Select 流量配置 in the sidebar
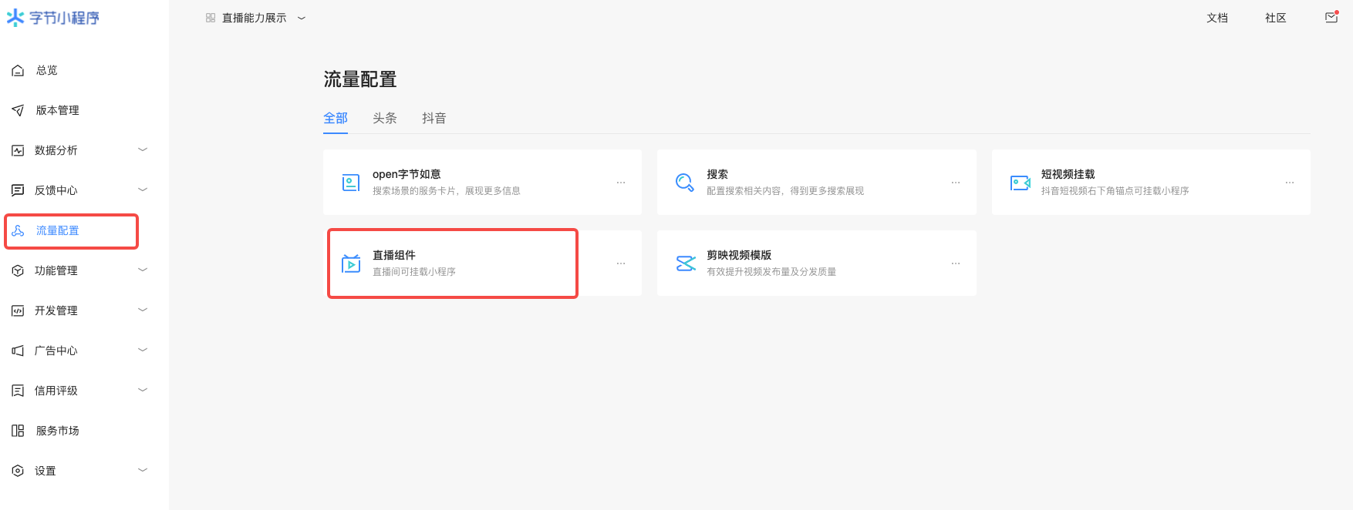 pyautogui.click(x=58, y=230)
